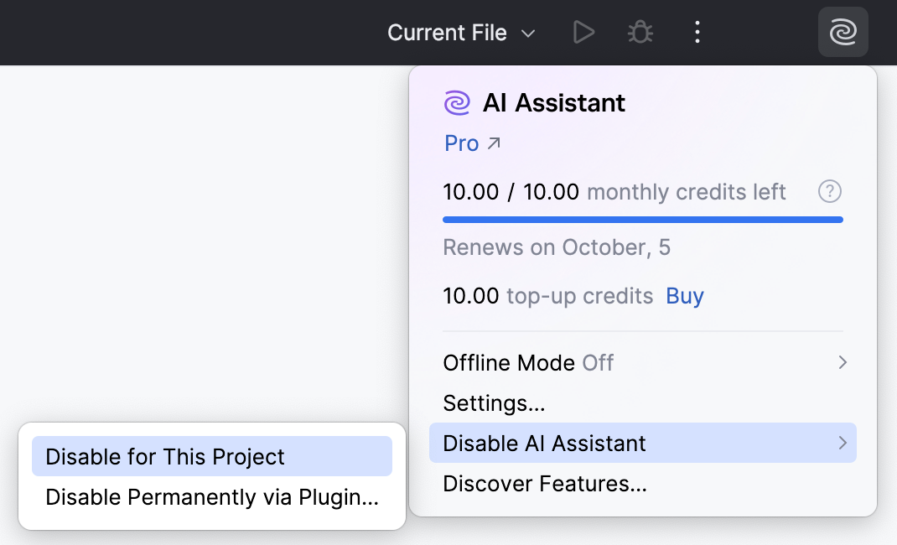Screen dimensions: 897x545
Task: Click the monthly credits progress bar
Action: (642, 220)
